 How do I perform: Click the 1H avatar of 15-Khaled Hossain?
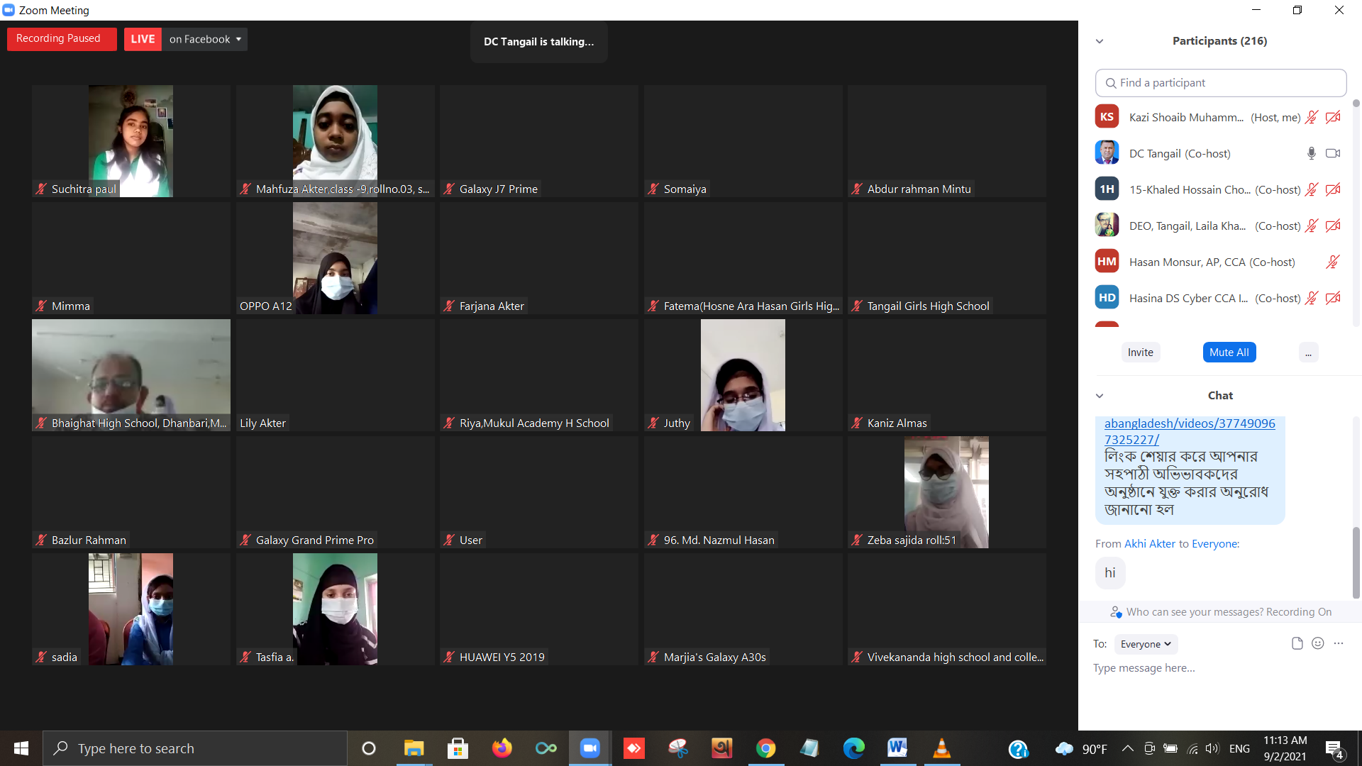pyautogui.click(x=1107, y=189)
